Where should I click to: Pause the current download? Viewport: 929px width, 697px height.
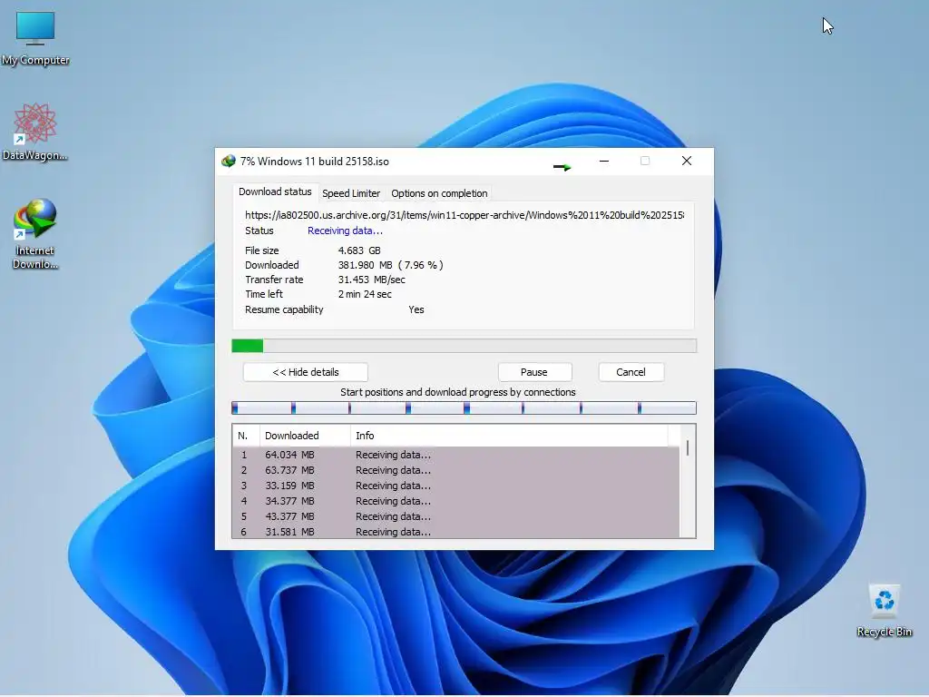pos(534,372)
